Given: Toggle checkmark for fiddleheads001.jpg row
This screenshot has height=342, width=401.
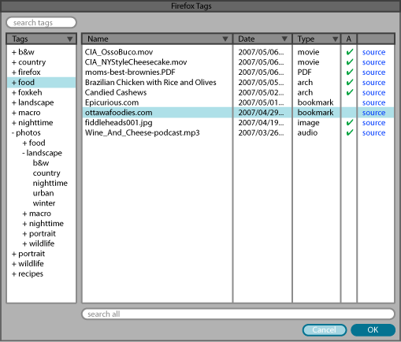Looking at the screenshot, I should pos(349,123).
